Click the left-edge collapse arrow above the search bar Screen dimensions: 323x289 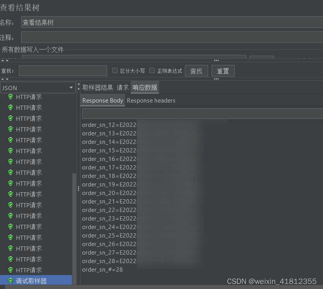[x=3, y=61]
